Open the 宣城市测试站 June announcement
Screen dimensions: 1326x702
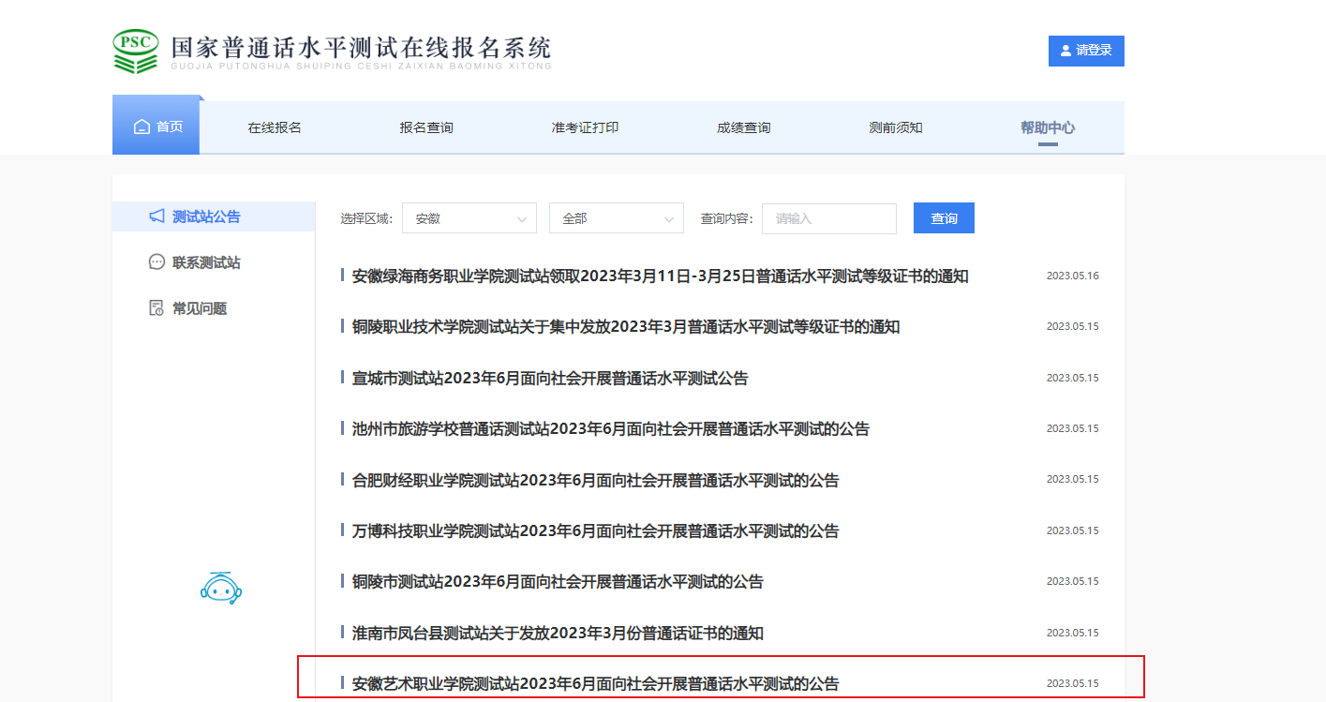(x=550, y=379)
